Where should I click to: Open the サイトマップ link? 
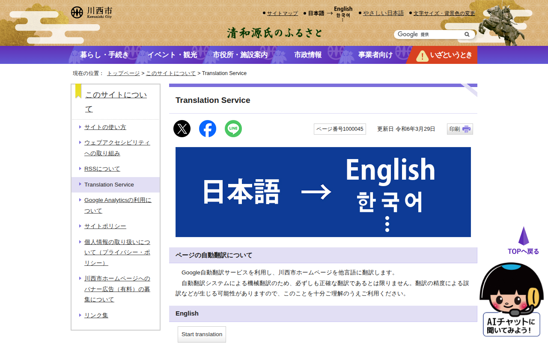282,13
